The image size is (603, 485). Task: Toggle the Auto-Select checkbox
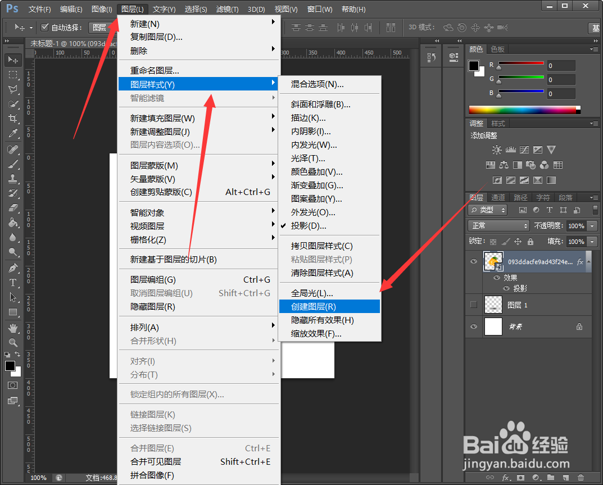pyautogui.click(x=44, y=27)
